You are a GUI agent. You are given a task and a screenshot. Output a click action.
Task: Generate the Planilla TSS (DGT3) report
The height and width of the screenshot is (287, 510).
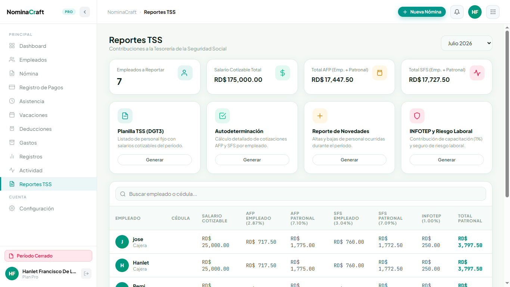pos(155,160)
